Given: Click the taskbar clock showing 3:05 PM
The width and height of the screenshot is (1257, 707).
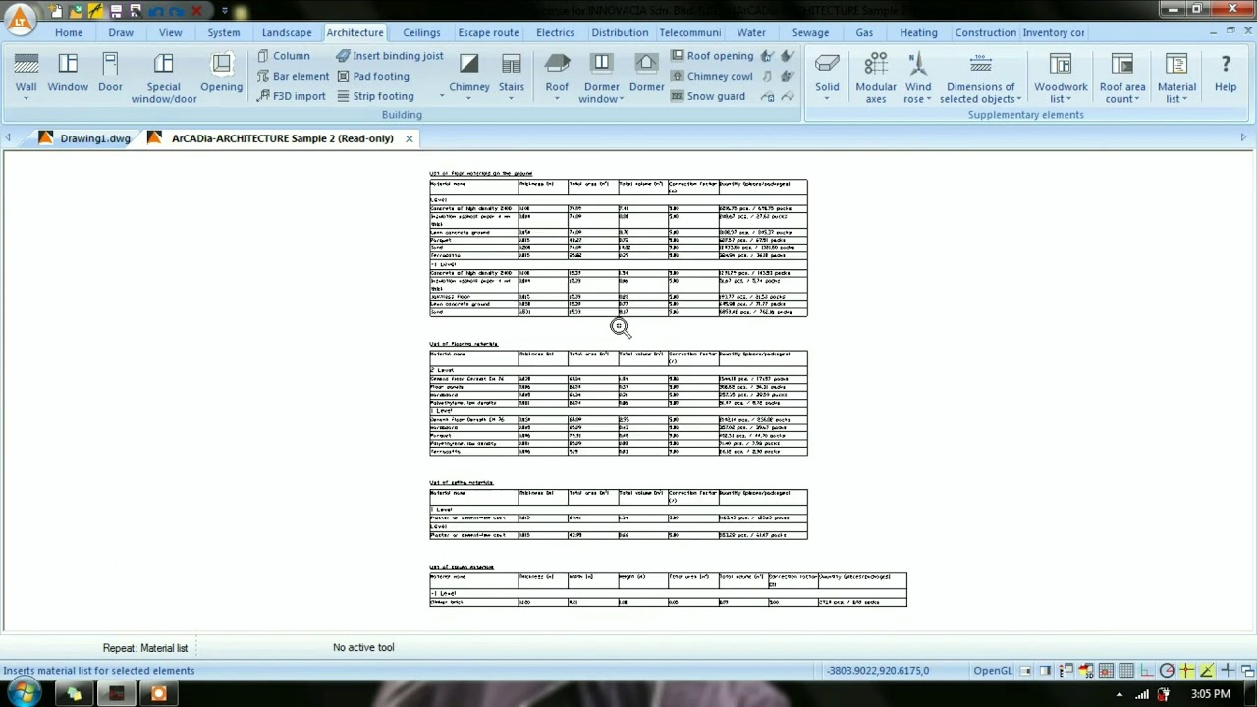Looking at the screenshot, I should [1210, 694].
